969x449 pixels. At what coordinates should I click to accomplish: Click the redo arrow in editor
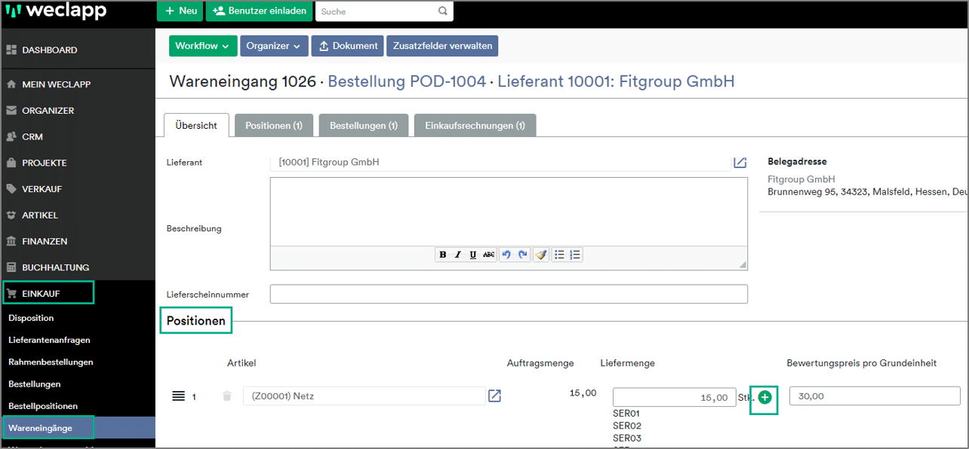point(522,255)
